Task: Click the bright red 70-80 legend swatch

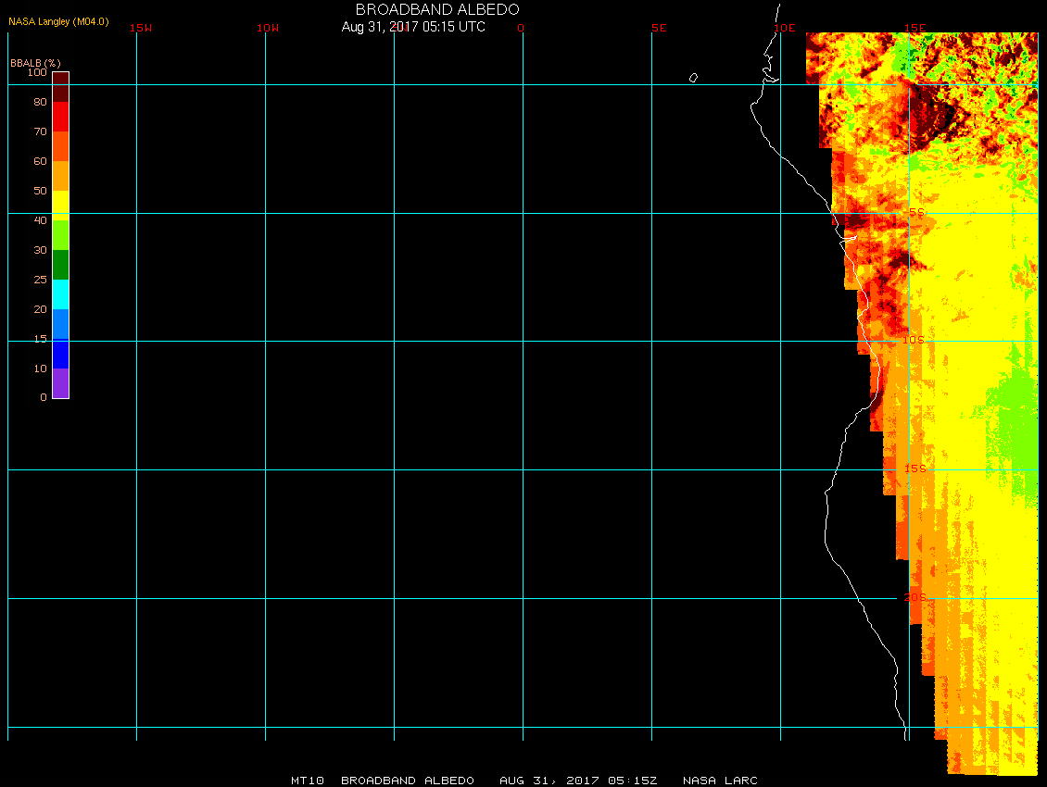Action: click(60, 117)
